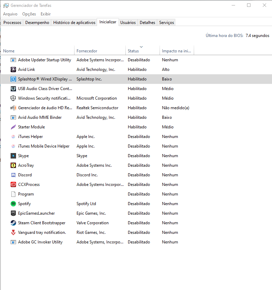The width and height of the screenshot is (272, 290).
Task: Select the Windows Security notificati... name
Action: pos(44,98)
